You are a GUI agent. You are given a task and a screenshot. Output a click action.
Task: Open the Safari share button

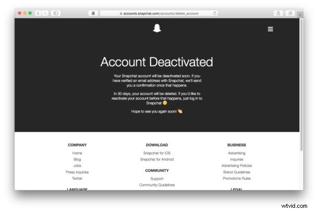click(x=278, y=14)
